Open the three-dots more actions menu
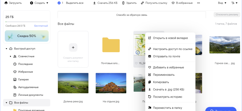 pyautogui.click(x=198, y=3)
